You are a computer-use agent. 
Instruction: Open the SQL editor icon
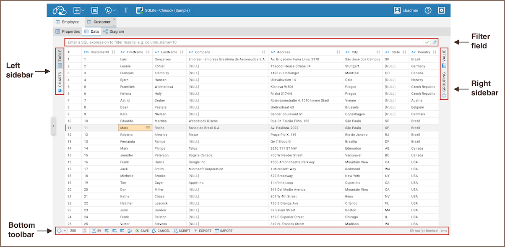tap(95, 10)
